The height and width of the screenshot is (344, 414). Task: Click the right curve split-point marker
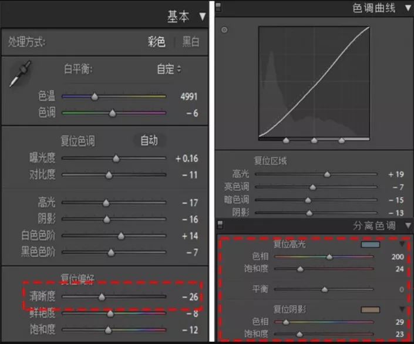342,140
